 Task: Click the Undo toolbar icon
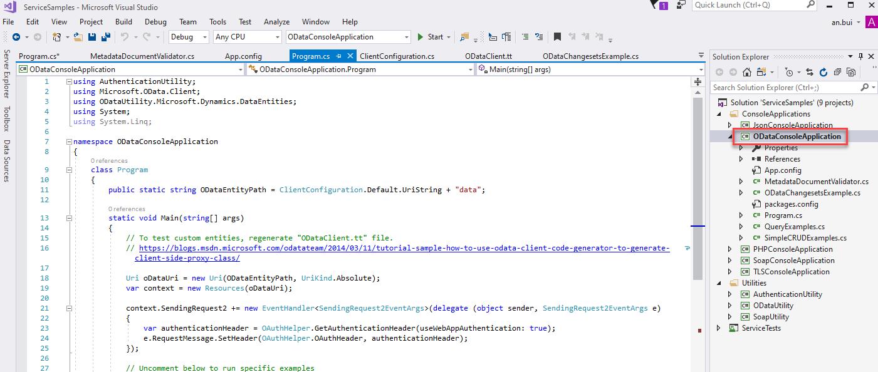coord(124,37)
